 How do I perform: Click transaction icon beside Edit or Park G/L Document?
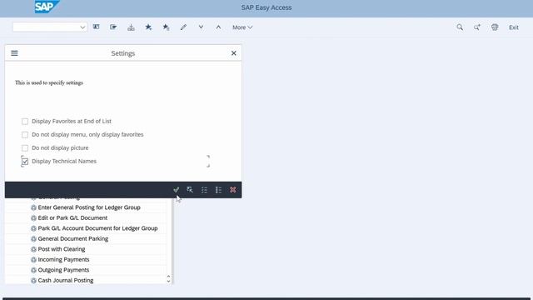point(33,218)
